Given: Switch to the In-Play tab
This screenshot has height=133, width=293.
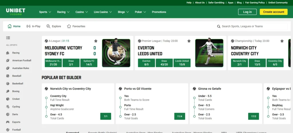Looking at the screenshot, I should [x=33, y=26].
